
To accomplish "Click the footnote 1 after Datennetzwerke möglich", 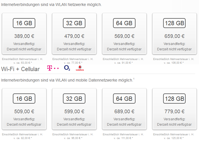I will point(134,79).
